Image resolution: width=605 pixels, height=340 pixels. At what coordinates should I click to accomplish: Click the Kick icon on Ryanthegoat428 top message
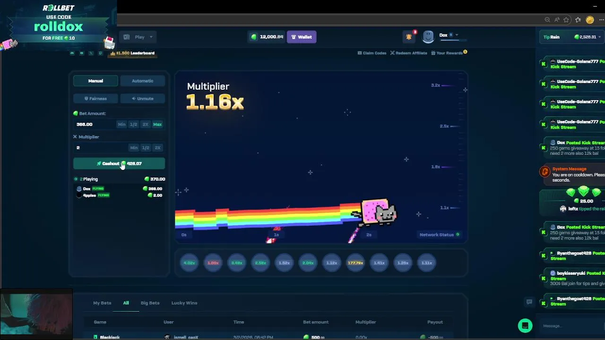point(544,255)
